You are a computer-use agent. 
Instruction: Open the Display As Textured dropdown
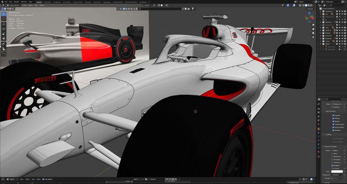click(x=337, y=175)
